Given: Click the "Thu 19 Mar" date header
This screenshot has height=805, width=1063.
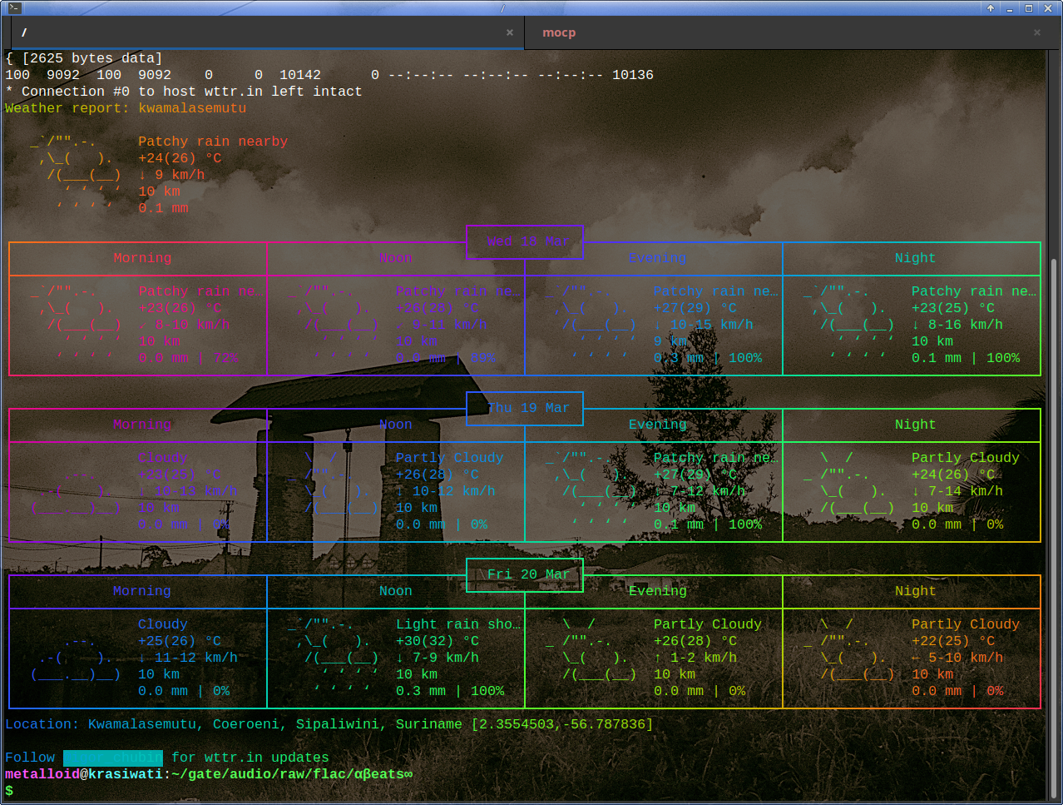Looking at the screenshot, I should coord(525,408).
